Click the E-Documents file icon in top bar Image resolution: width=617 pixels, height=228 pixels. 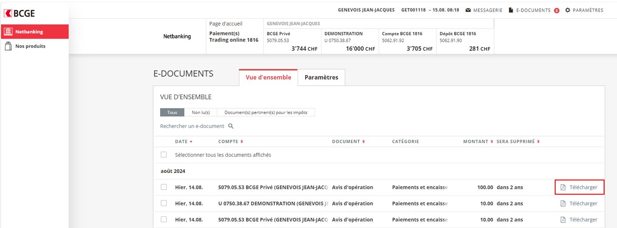point(511,10)
